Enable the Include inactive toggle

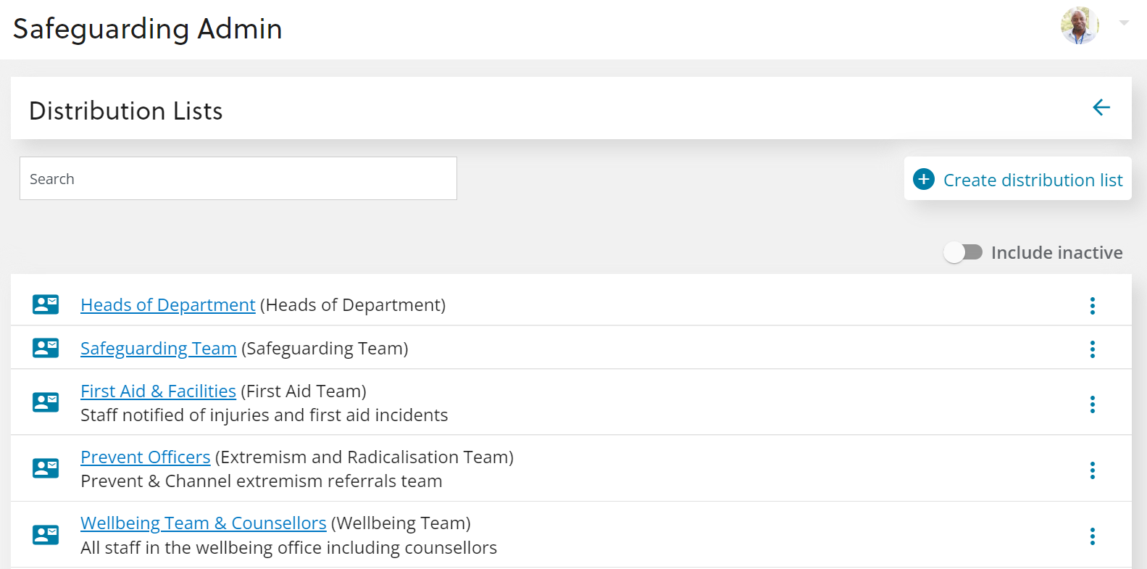tap(963, 252)
